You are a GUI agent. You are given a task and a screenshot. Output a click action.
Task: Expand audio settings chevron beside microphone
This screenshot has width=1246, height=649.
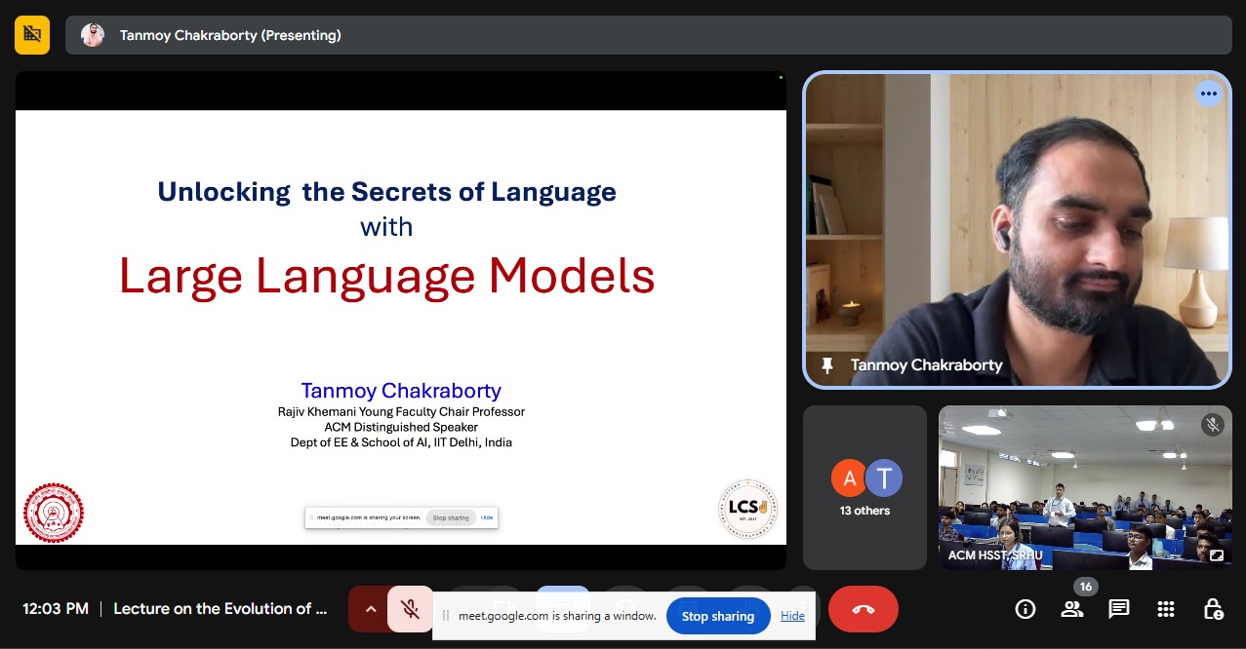click(370, 610)
